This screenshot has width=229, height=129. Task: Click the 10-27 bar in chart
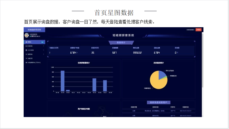pyautogui.click(x=105, y=86)
